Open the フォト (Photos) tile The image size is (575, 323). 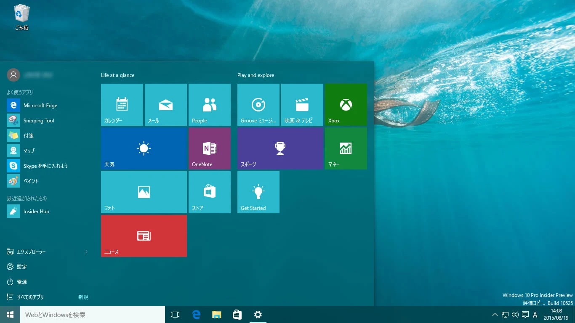point(144,192)
